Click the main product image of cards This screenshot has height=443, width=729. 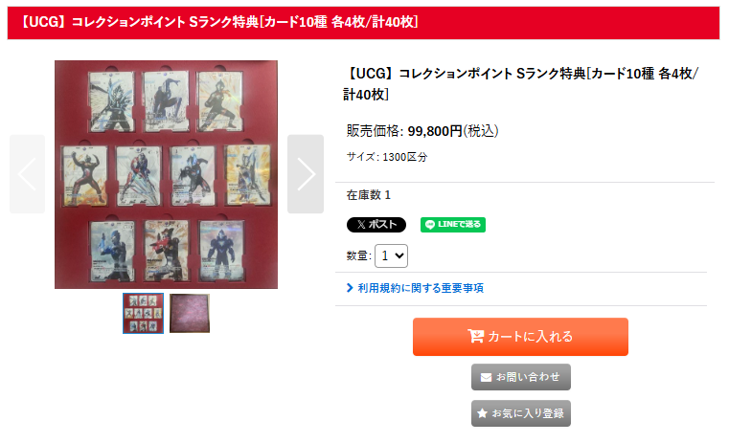(166, 174)
